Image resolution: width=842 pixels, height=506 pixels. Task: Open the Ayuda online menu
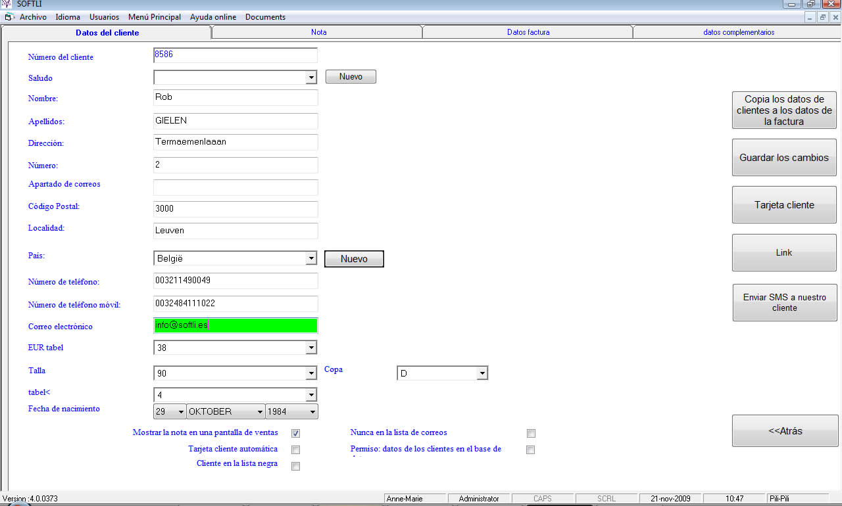click(213, 17)
